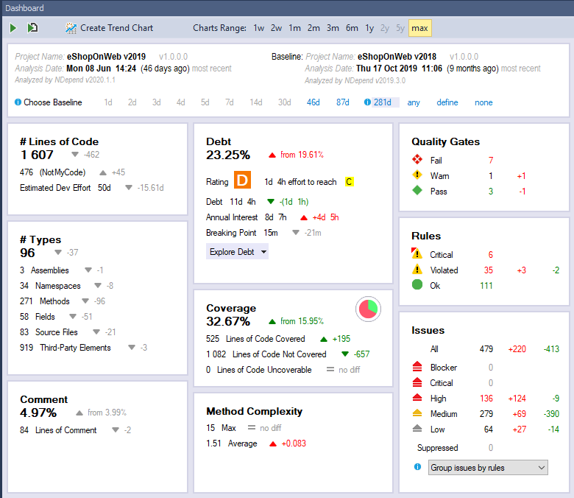
Task: Expand the Group issues by rules combo box
Action: tap(488, 468)
